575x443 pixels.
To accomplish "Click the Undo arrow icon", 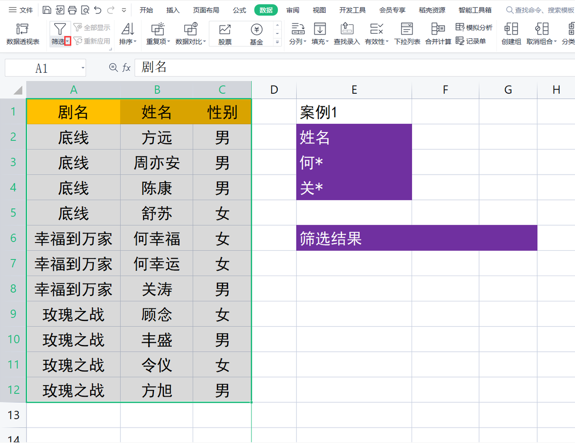I will pos(98,10).
